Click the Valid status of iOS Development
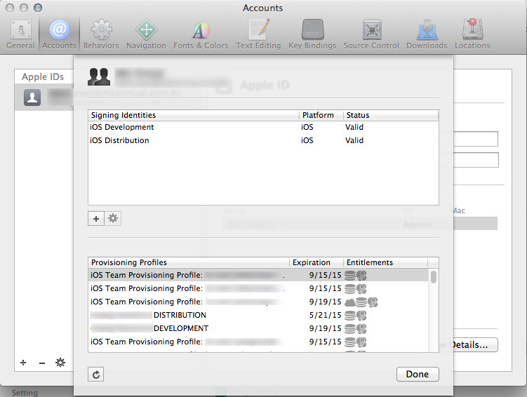 pos(354,127)
